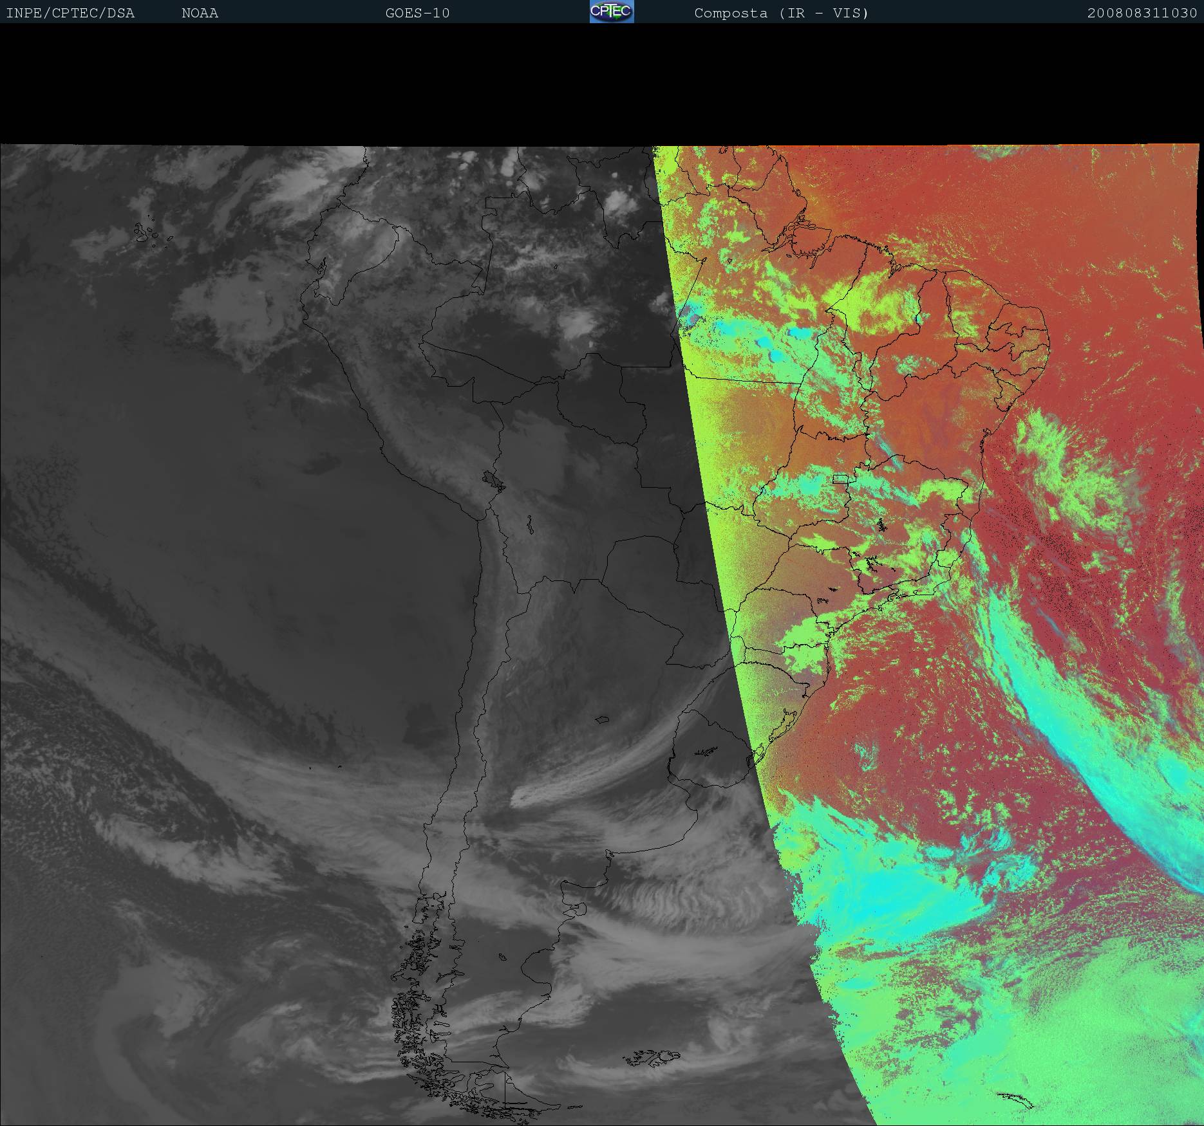
Task: Click the Lake Titicaca outline on the map
Action: click(493, 481)
